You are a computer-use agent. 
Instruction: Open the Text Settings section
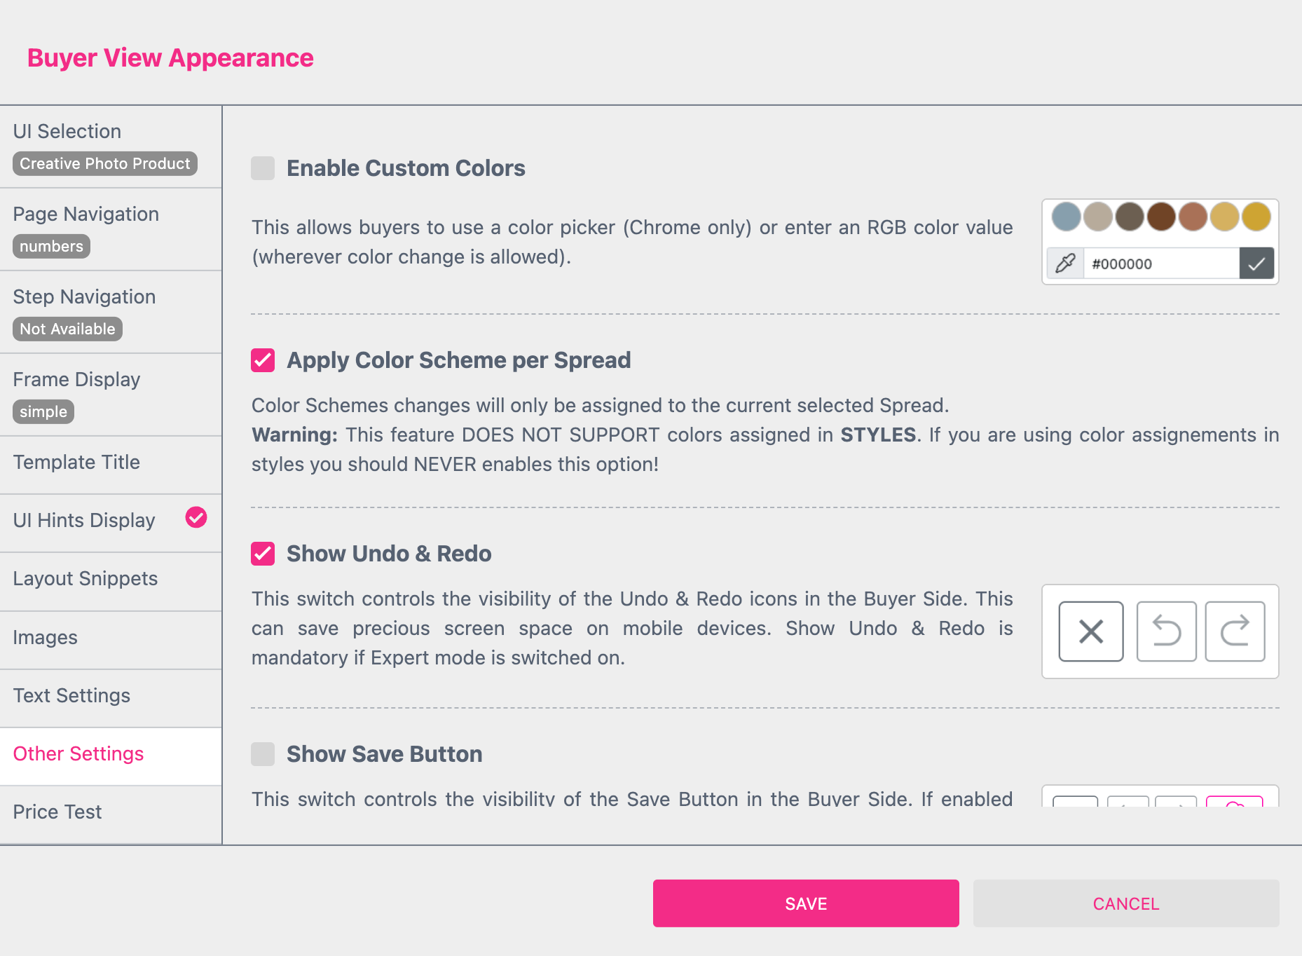[71, 696]
